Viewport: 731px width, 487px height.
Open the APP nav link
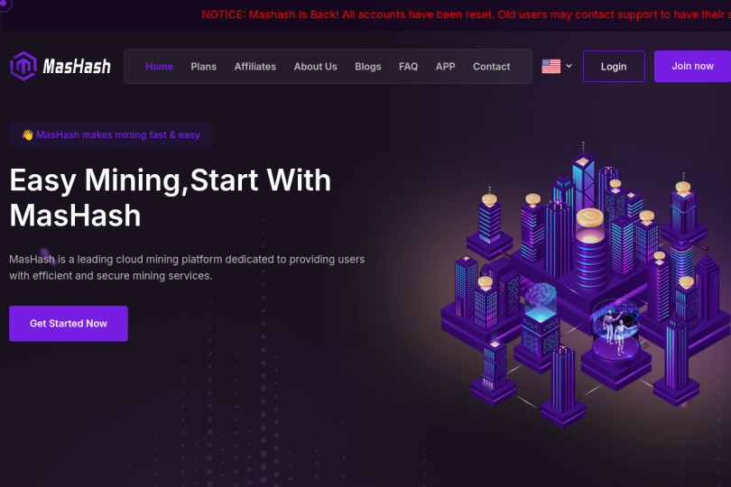point(445,67)
